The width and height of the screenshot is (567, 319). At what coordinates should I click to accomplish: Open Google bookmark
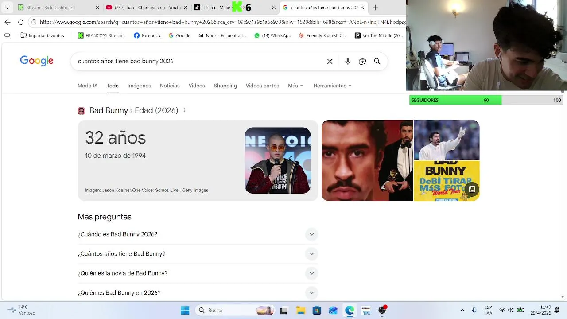point(179,35)
